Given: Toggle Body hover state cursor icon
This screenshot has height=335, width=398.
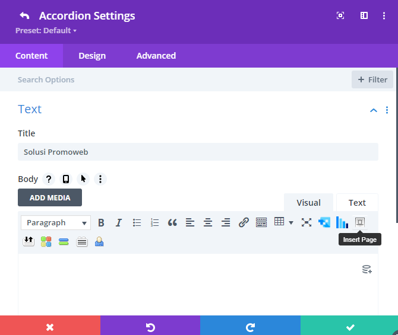Looking at the screenshot, I should click(x=83, y=179).
